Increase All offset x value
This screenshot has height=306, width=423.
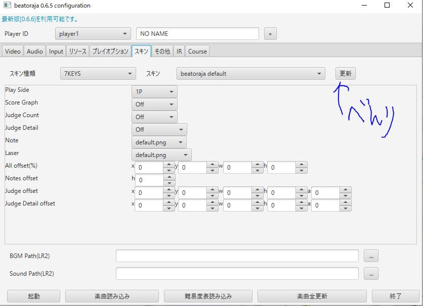pyautogui.click(x=169, y=165)
